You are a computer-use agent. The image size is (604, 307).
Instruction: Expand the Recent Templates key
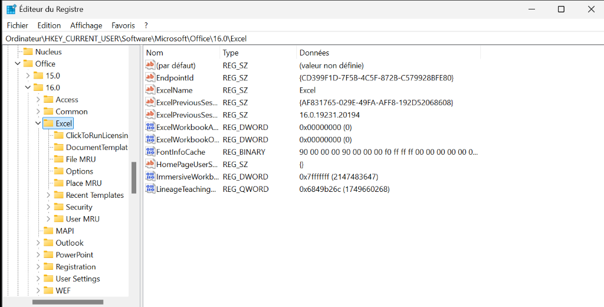pos(48,195)
